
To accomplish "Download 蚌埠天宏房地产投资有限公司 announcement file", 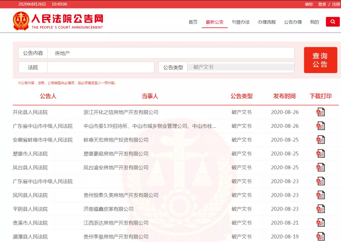I will (x=321, y=140).
